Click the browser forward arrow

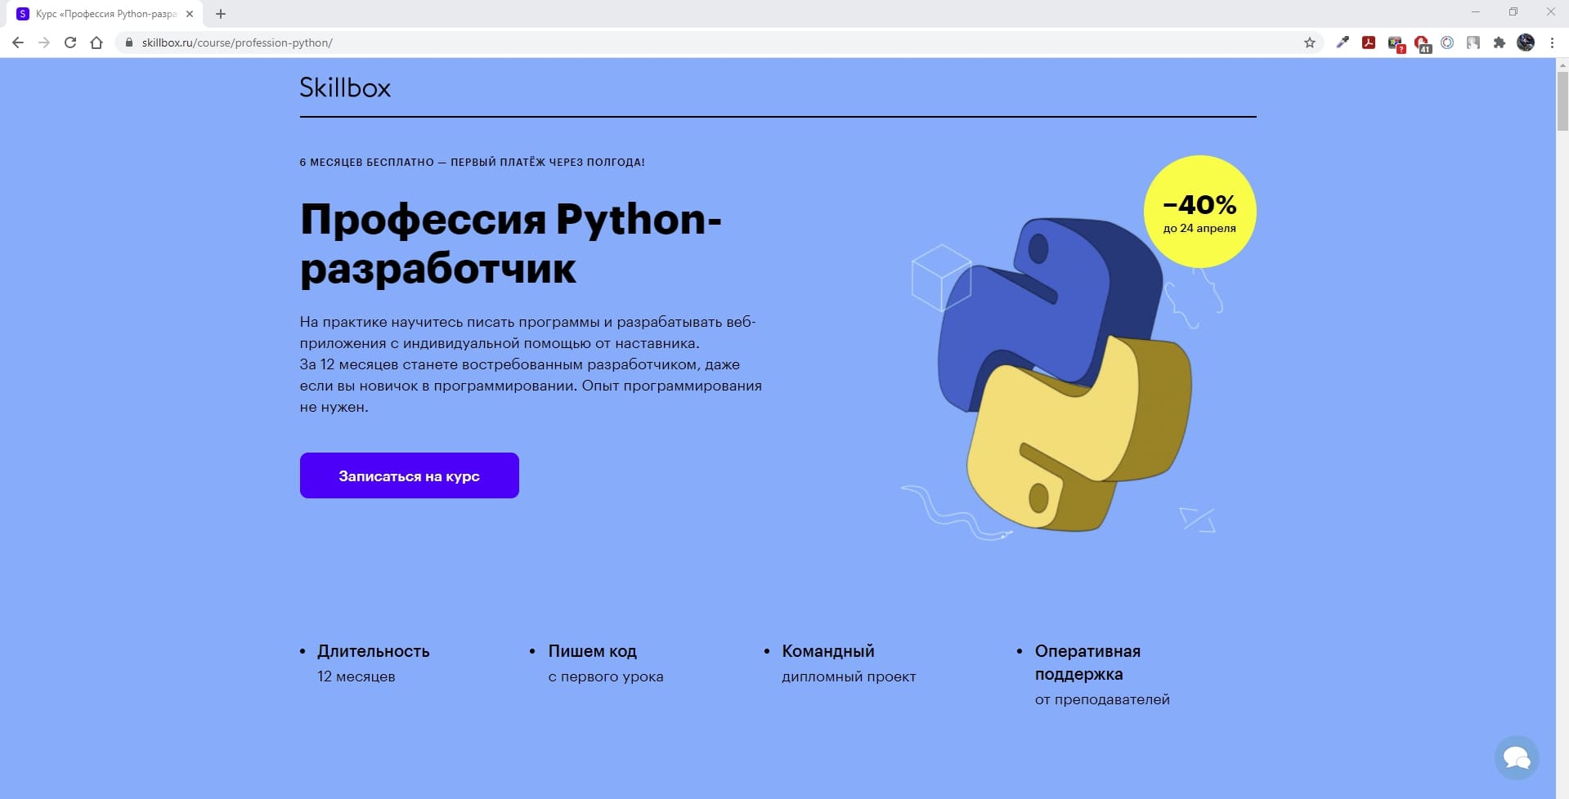(x=44, y=42)
